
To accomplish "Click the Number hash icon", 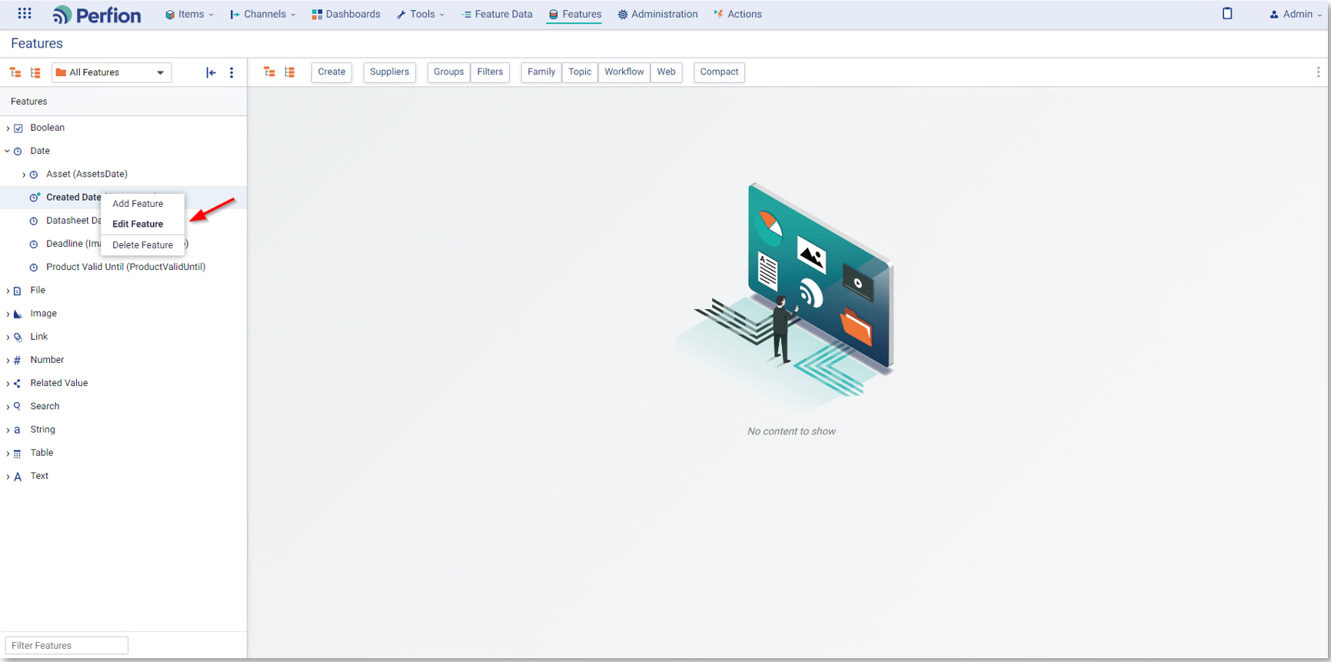I will click(18, 360).
